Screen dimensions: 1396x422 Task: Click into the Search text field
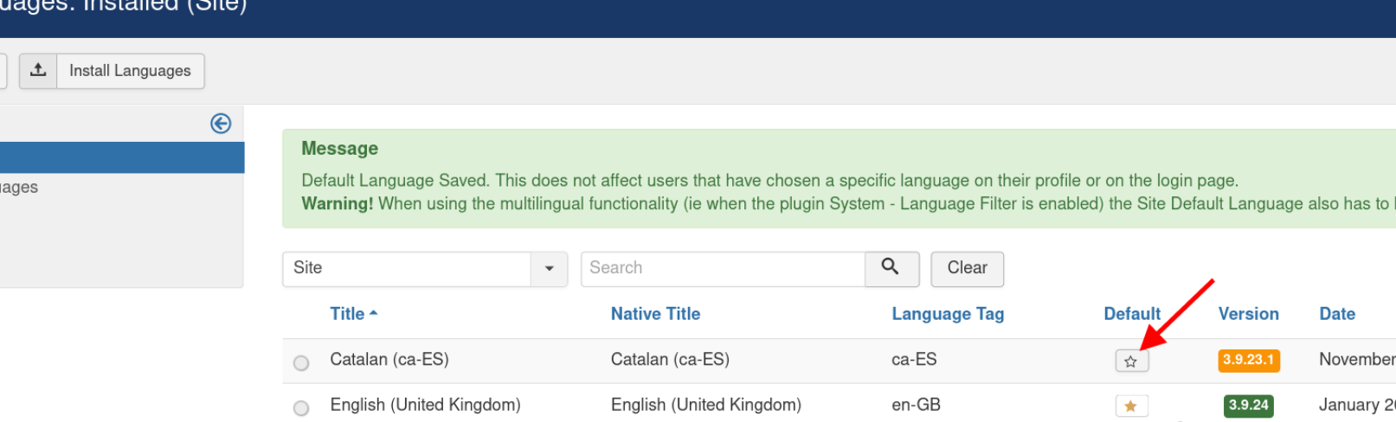click(723, 268)
